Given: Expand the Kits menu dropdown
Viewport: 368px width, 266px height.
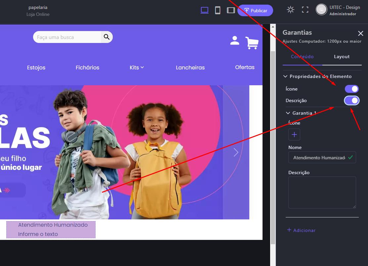Looking at the screenshot, I should click(x=137, y=67).
